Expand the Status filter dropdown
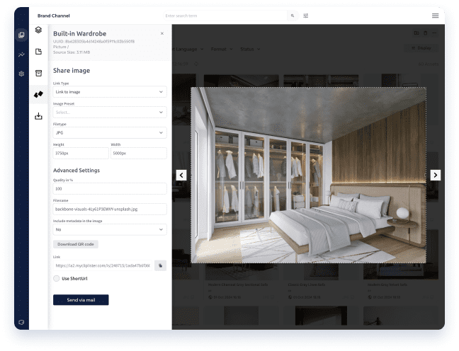459x351 pixels. click(x=250, y=49)
